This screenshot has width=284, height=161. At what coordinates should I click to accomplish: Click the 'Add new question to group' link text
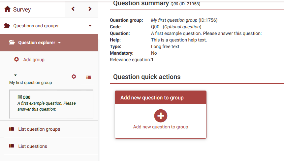coord(161,127)
